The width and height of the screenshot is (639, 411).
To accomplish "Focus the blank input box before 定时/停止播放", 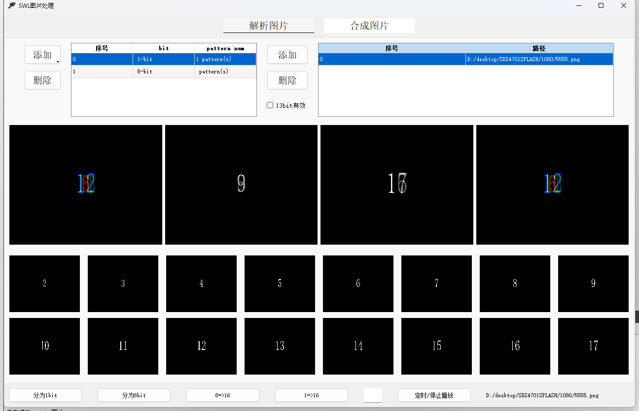I will tap(373, 395).
